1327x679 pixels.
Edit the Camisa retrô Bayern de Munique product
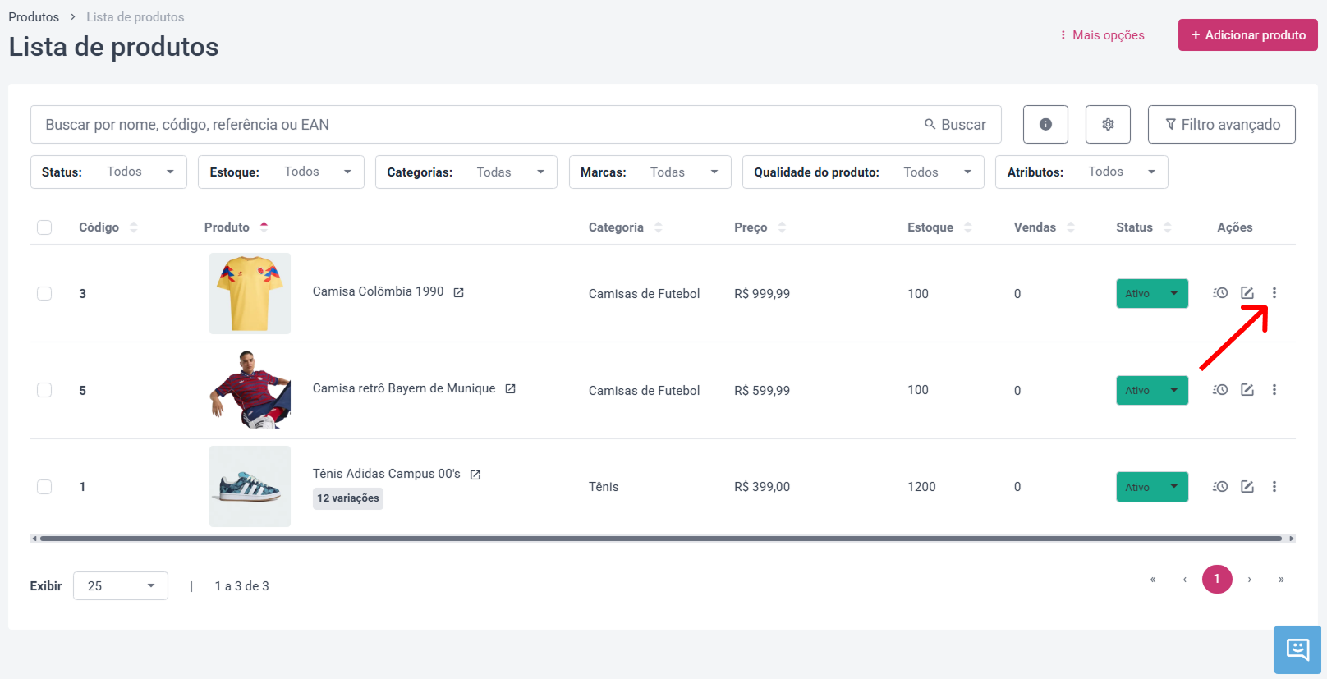tap(1247, 390)
